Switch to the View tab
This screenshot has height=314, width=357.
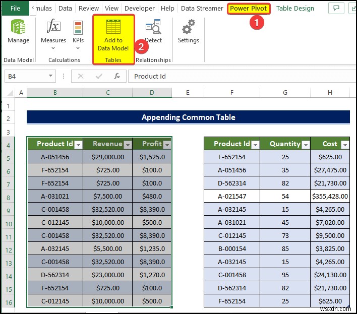point(111,9)
